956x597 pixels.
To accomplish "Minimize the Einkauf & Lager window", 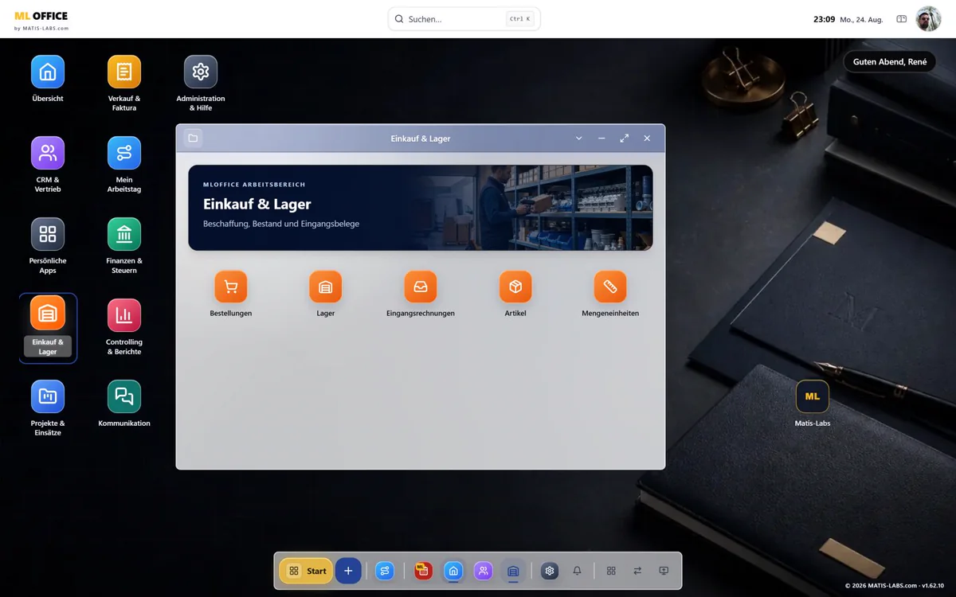I will point(601,139).
